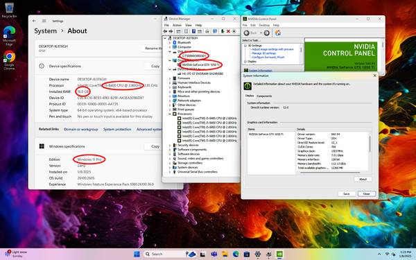Screen dimensions: 416x260
Task: Click Manage 3D settings in NVIDIA task list
Action: point(264,53)
